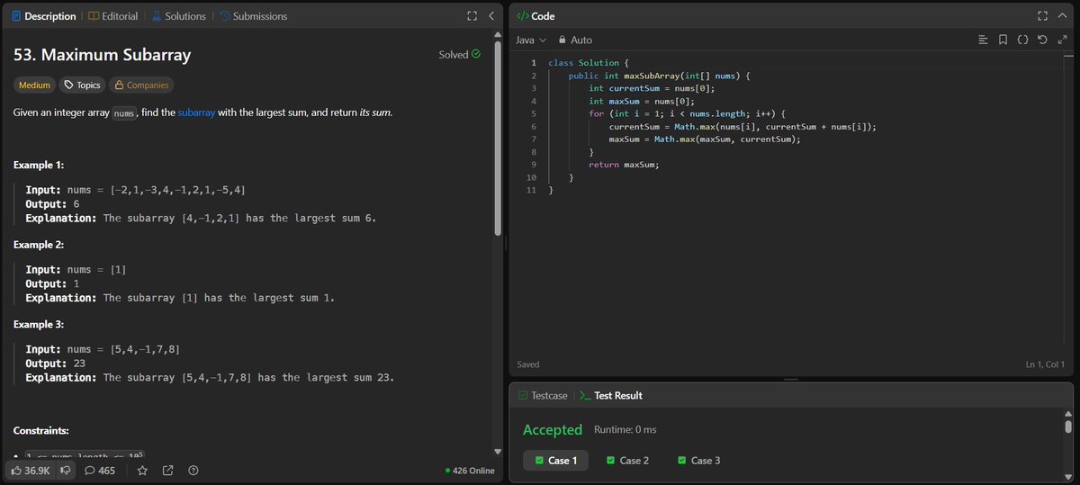The width and height of the screenshot is (1080, 485).
Task: Click the description scrollbar down arrow
Action: [499, 452]
